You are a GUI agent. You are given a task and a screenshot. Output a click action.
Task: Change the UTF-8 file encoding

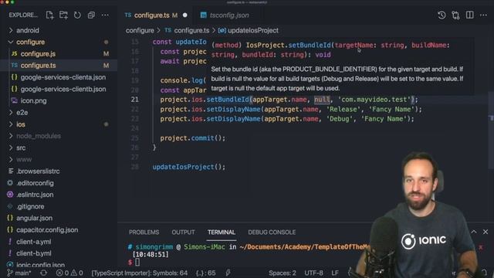click(x=314, y=273)
